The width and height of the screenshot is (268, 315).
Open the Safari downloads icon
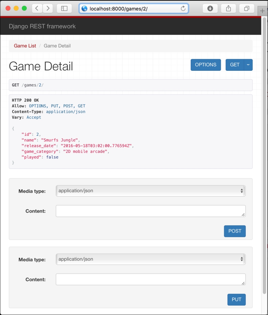click(x=210, y=9)
